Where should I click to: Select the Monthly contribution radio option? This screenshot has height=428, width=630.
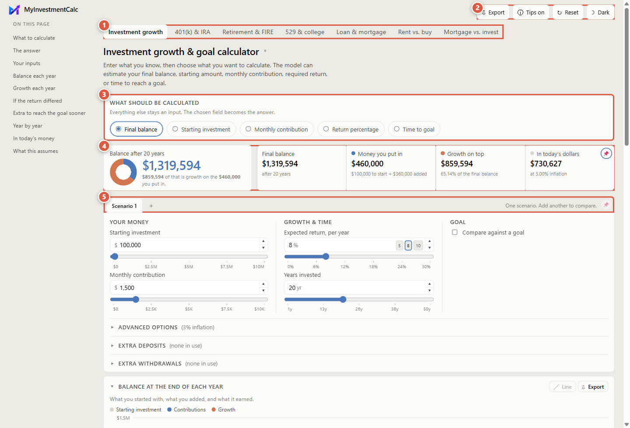(x=276, y=129)
